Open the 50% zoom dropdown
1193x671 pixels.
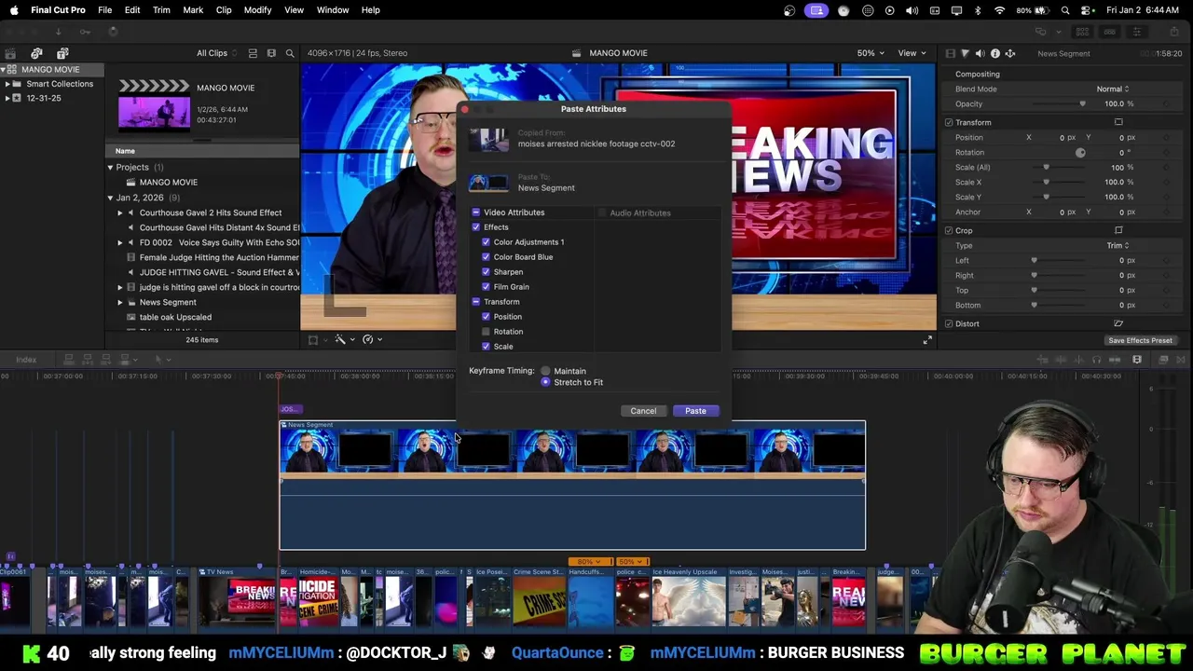point(871,53)
